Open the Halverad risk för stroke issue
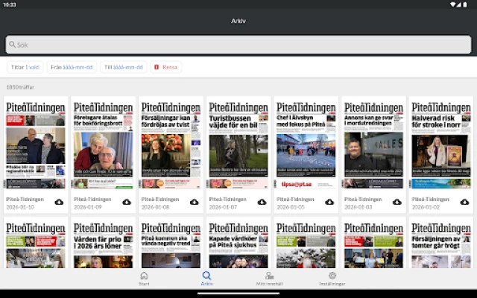 coord(440,145)
